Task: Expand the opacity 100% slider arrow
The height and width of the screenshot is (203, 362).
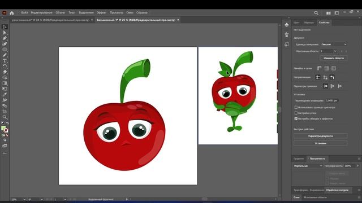Action: (358, 166)
